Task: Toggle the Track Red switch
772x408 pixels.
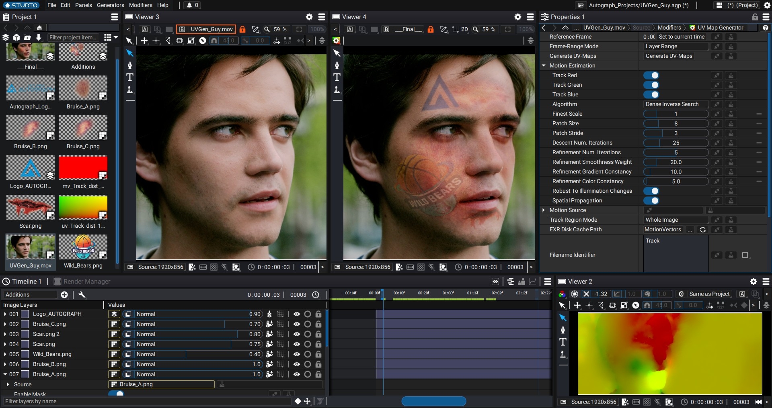Action: [651, 75]
